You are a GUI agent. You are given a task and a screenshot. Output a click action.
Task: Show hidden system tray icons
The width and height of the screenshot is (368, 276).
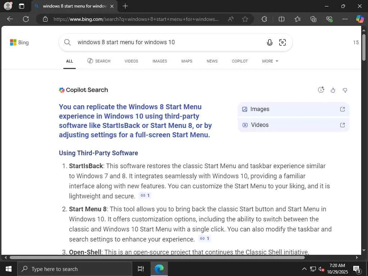coord(304,269)
